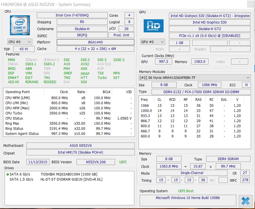Click the AVX2 feature label
The width and height of the screenshot is (255, 209).
click(85, 64)
